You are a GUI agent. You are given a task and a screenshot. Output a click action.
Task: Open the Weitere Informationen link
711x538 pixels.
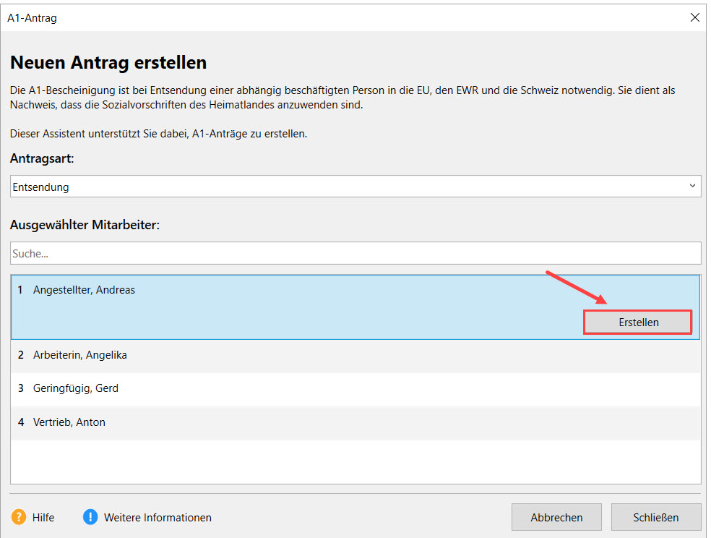(x=158, y=517)
